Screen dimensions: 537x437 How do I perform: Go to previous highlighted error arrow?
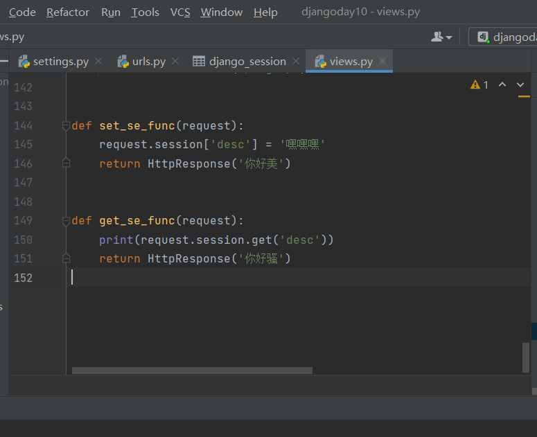pyautogui.click(x=502, y=84)
